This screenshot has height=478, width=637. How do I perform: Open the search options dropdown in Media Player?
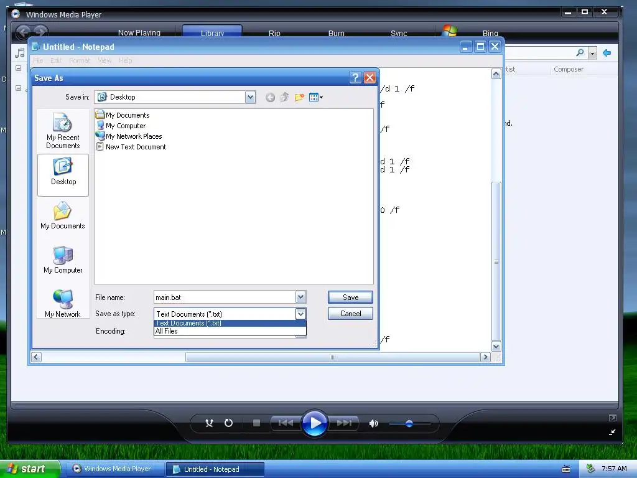[593, 54]
